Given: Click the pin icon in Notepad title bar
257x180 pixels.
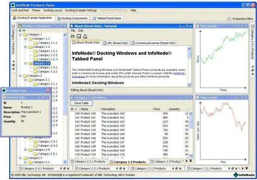Looking at the screenshot, I should click(180, 26).
